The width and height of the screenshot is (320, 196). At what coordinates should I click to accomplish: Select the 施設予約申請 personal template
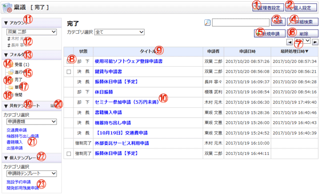pyautogui.click(x=19, y=182)
